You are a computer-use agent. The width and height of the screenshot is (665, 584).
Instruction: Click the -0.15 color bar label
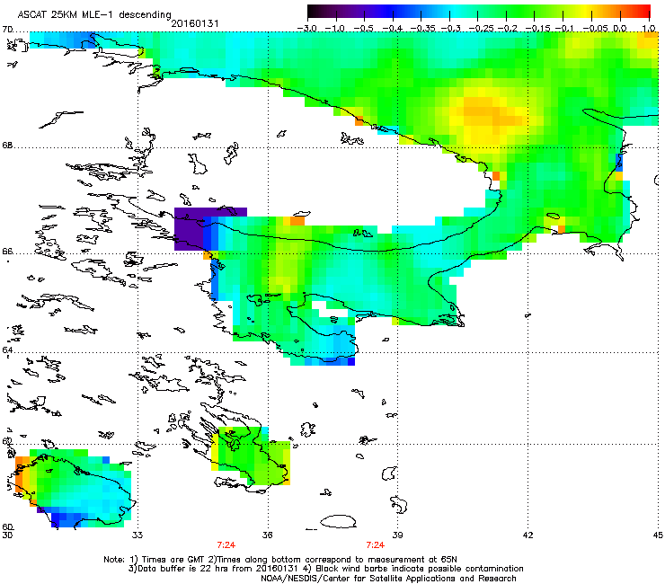[537, 29]
